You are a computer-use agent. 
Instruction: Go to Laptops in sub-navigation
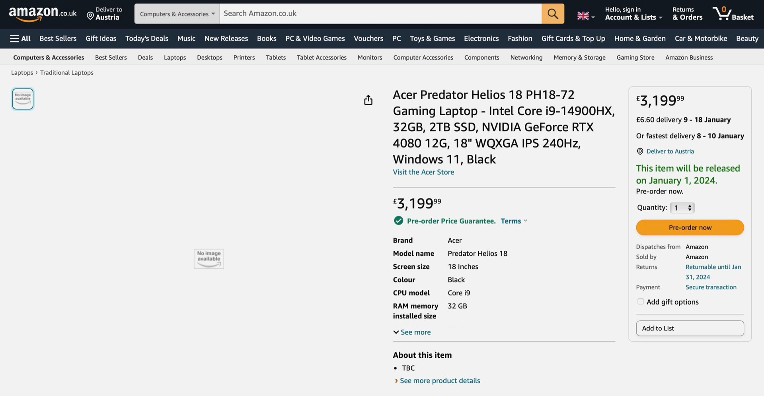coord(175,57)
